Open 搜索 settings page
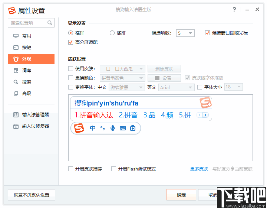 point(31,82)
